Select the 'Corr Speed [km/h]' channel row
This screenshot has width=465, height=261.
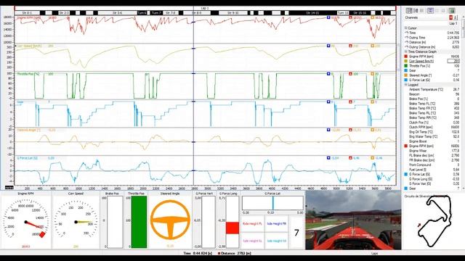tap(432, 61)
